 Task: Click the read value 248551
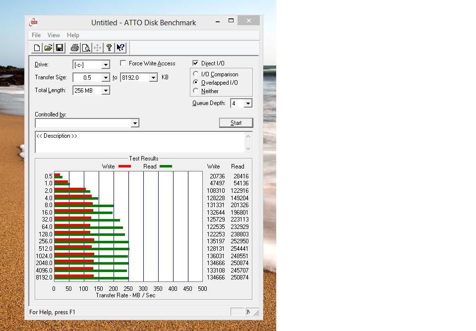point(239,256)
